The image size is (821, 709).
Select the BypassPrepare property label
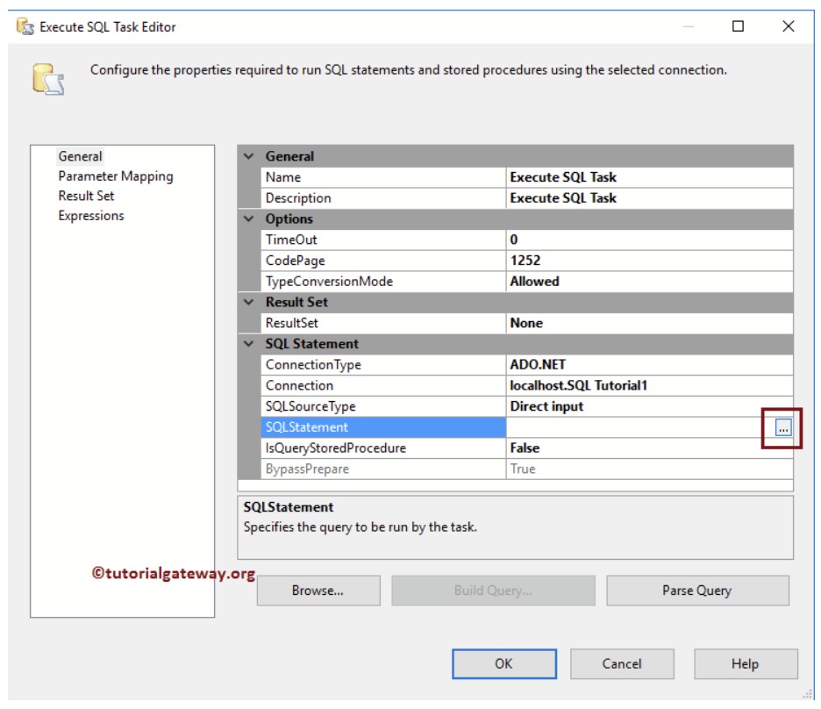383,469
